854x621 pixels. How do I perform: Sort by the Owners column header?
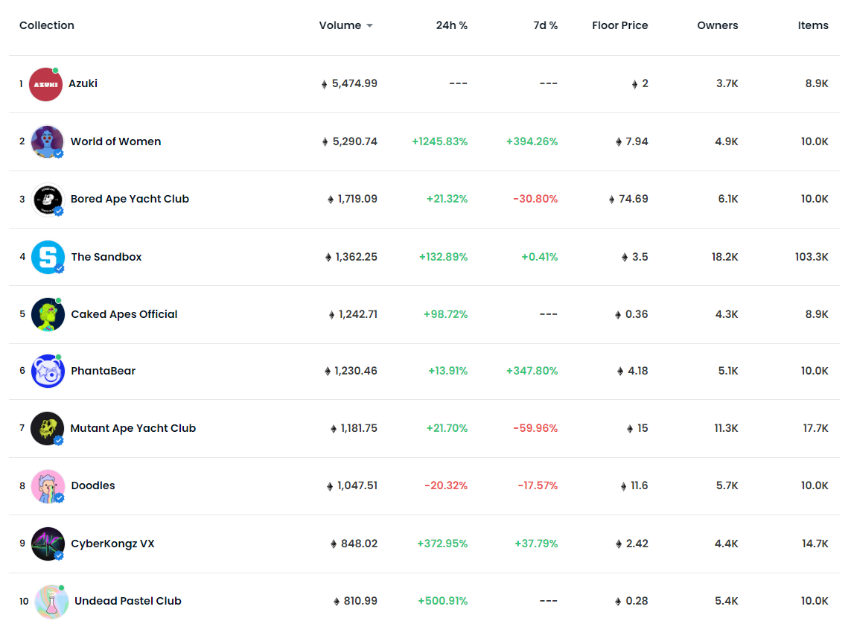click(717, 25)
